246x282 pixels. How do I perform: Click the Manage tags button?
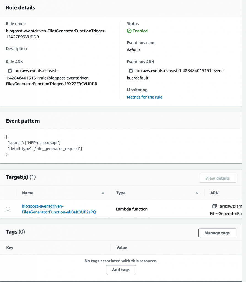pyautogui.click(x=217, y=233)
